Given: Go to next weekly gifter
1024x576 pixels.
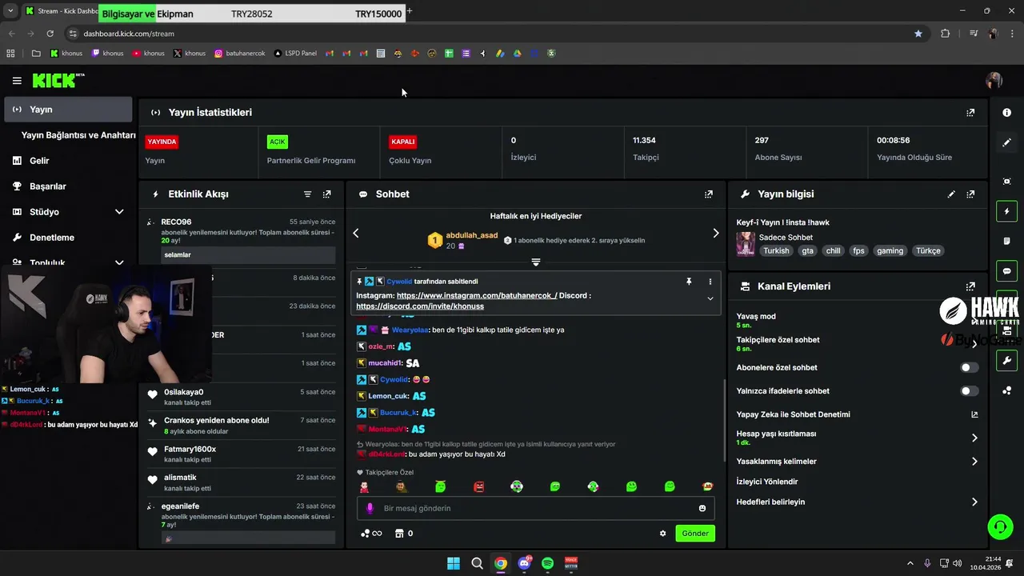Looking at the screenshot, I should [716, 233].
